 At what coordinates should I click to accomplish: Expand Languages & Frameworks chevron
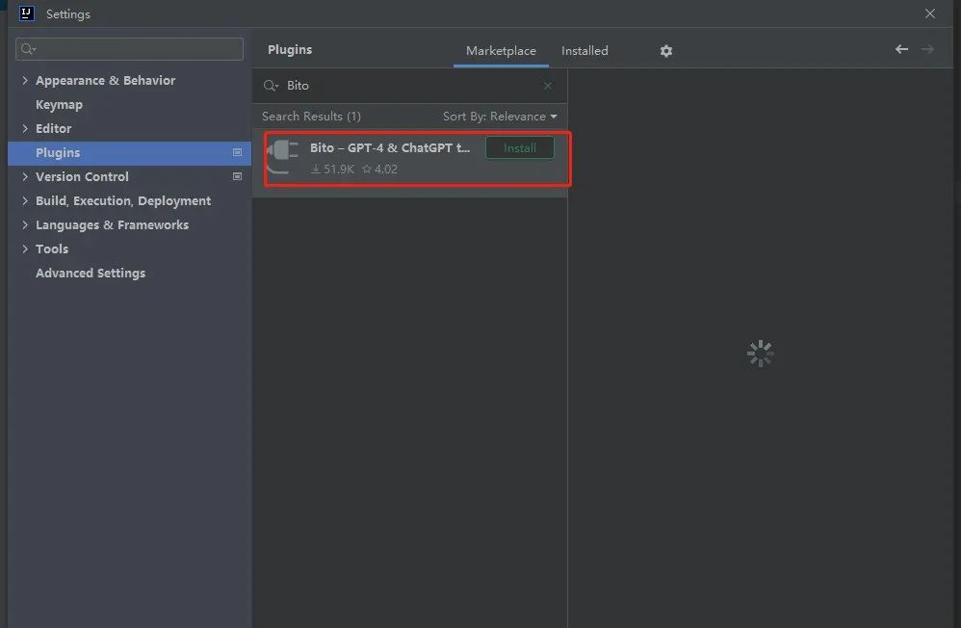click(x=25, y=224)
